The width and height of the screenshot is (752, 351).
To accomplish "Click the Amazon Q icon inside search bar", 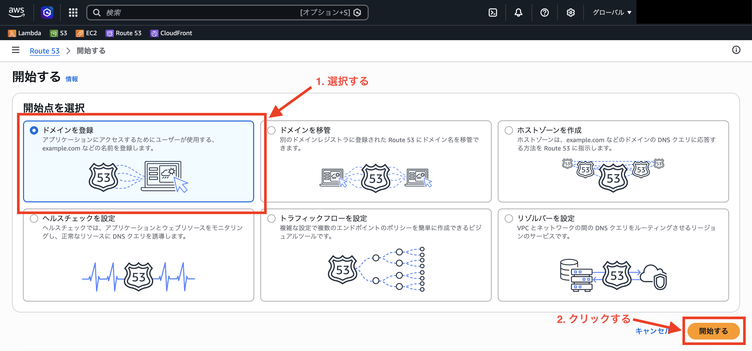I will tap(357, 13).
